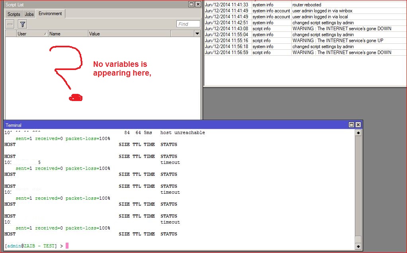Select the Environment tab
Viewport: 407px width, 253px height.
50,14
